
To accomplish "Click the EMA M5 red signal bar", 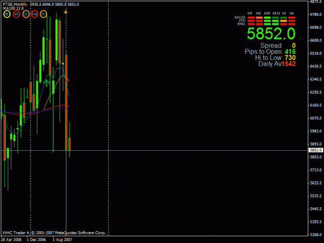I will [259, 24].
